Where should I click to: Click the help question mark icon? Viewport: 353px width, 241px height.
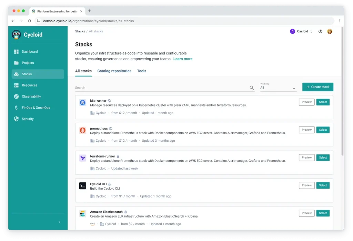coord(320,31)
